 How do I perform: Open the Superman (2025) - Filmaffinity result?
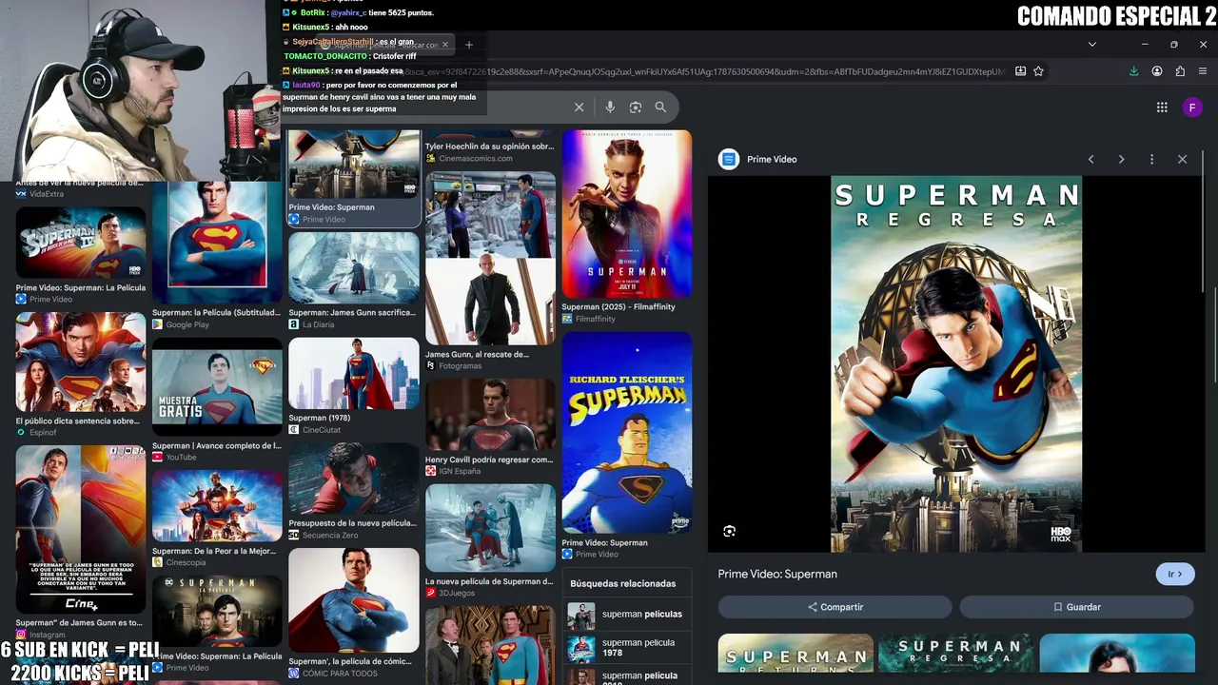pos(619,307)
